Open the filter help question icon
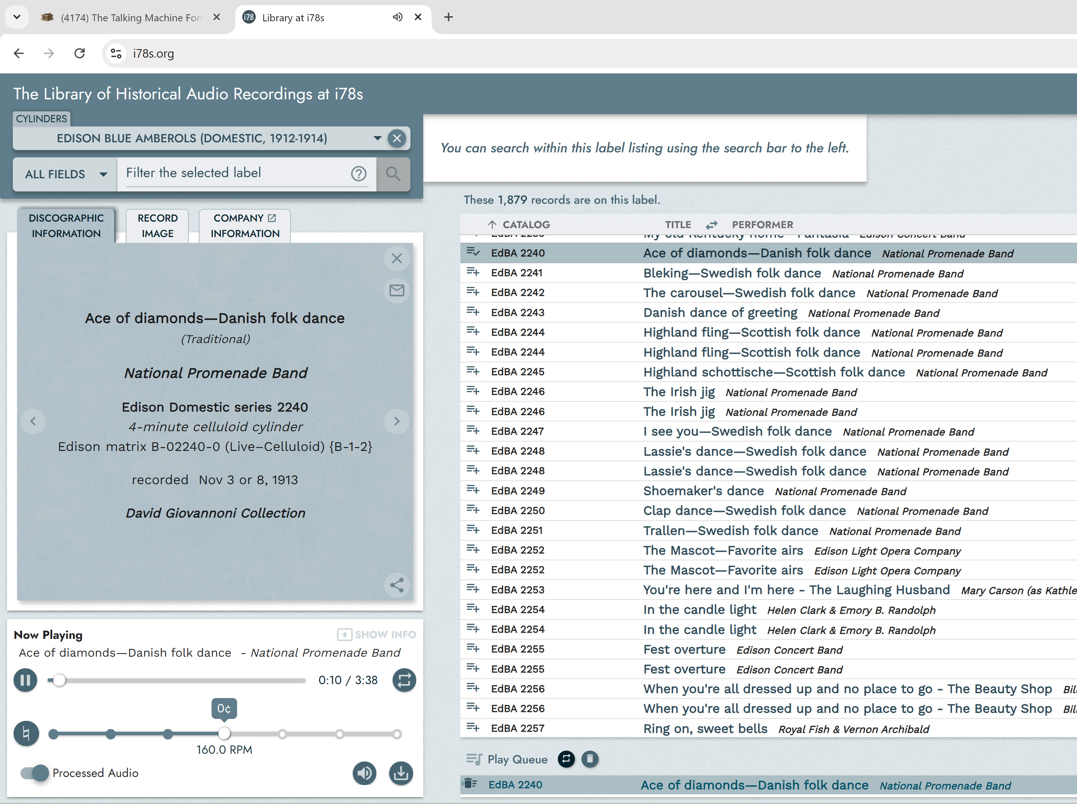The width and height of the screenshot is (1077, 804). (359, 174)
